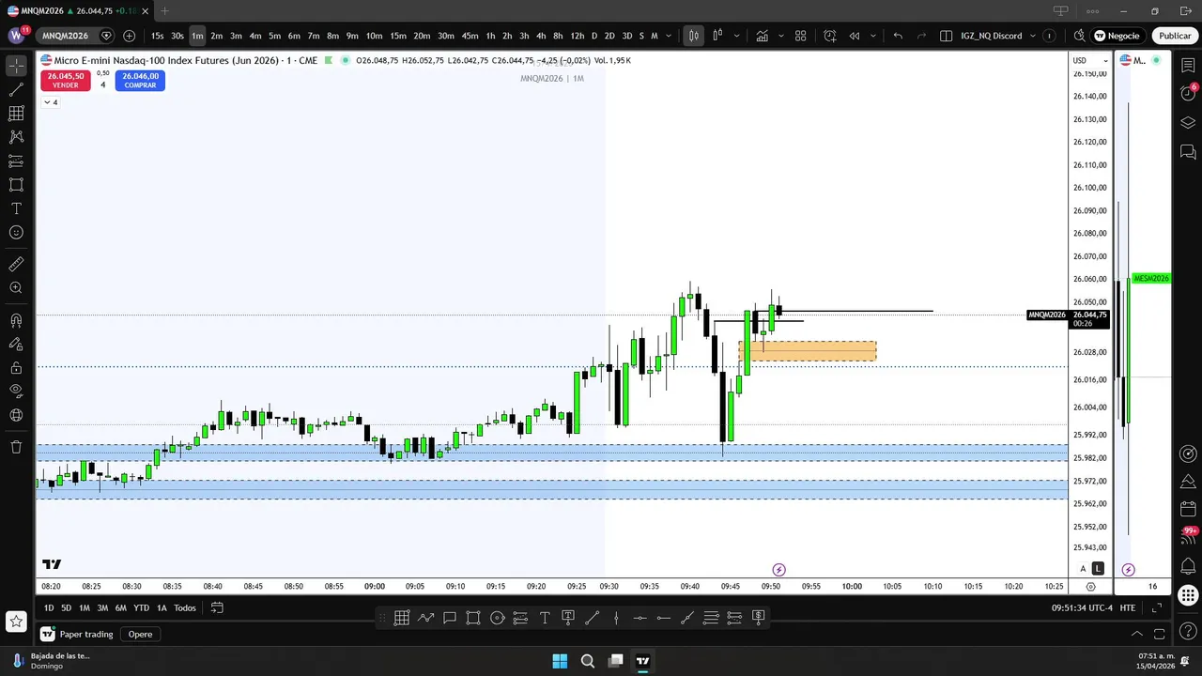The height and width of the screenshot is (676, 1202).
Task: Open the geometric shapes tool
Action: (16, 185)
